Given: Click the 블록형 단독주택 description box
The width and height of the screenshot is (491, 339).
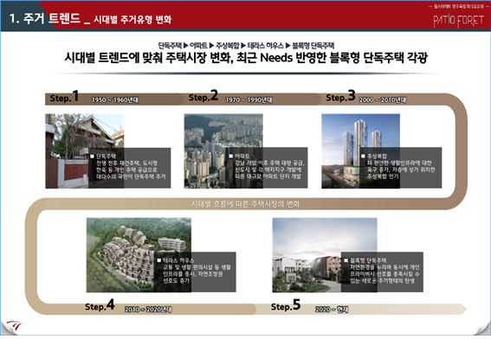Looking at the screenshot, I should click(382, 272).
